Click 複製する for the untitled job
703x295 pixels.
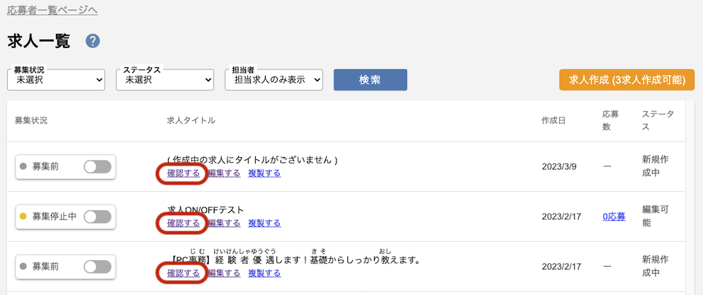click(x=264, y=173)
